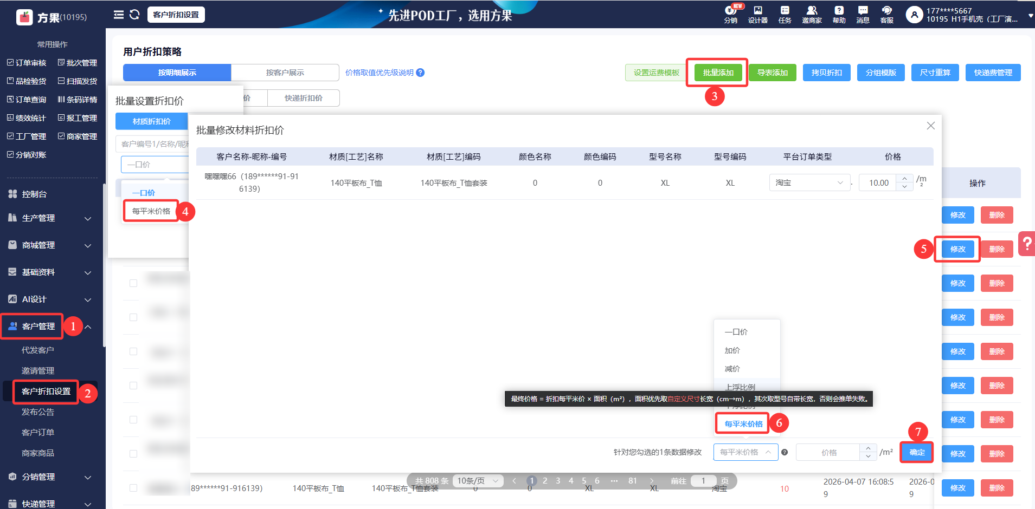Open the 分销对账 shortcut
The image size is (1035, 509).
pyautogui.click(x=27, y=155)
